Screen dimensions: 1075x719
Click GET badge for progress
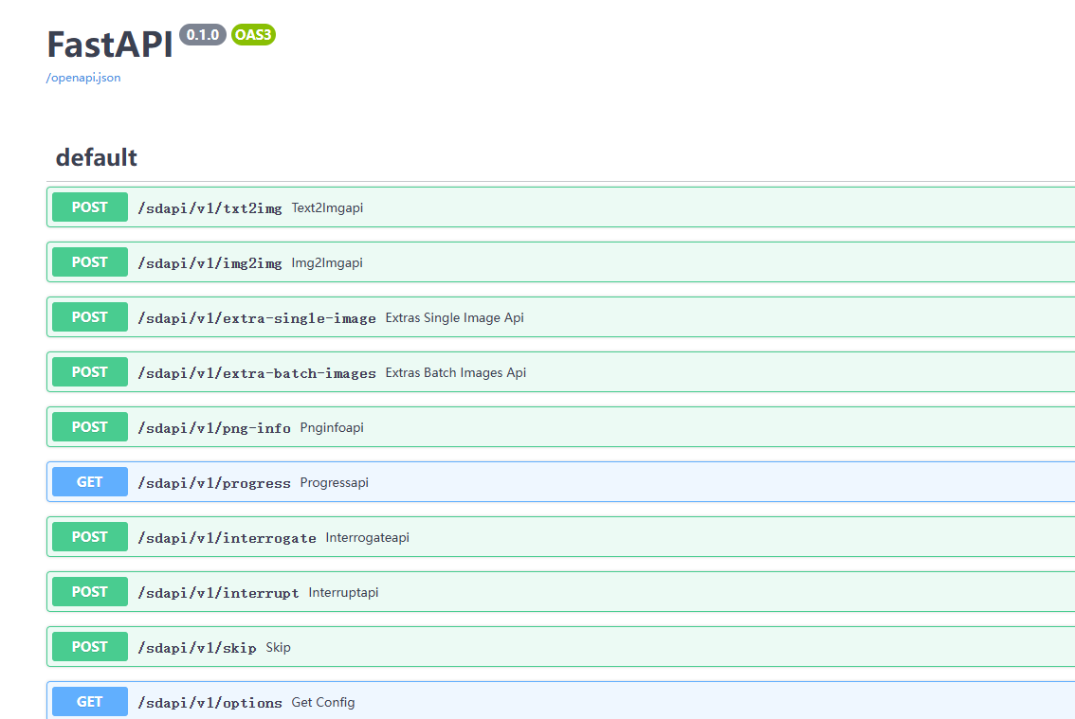[x=90, y=481]
